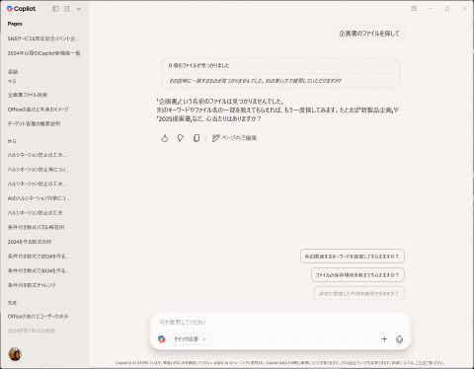The width and height of the screenshot is (474, 369).
Task: Open 企画書ファイル検索 conversation
Action: (28, 95)
